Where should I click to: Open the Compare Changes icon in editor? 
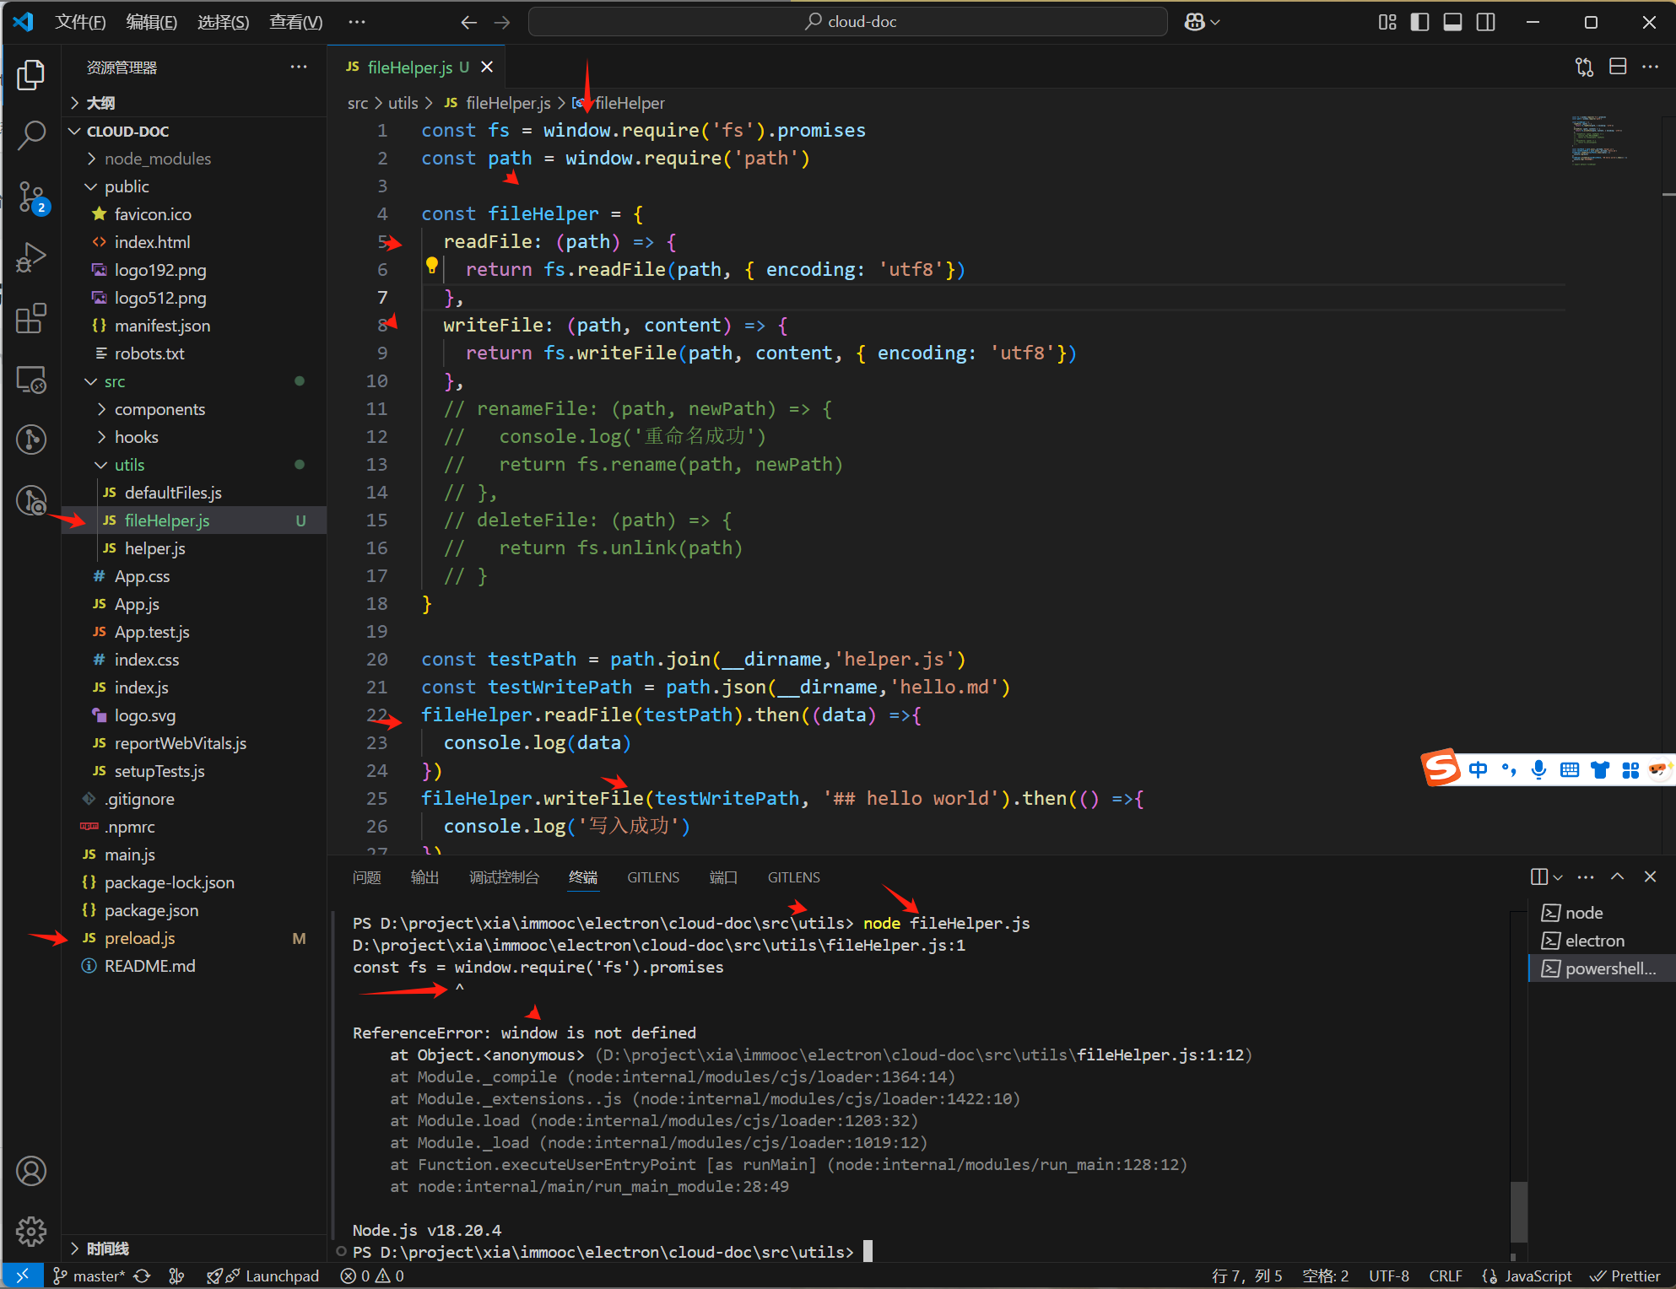(1584, 67)
